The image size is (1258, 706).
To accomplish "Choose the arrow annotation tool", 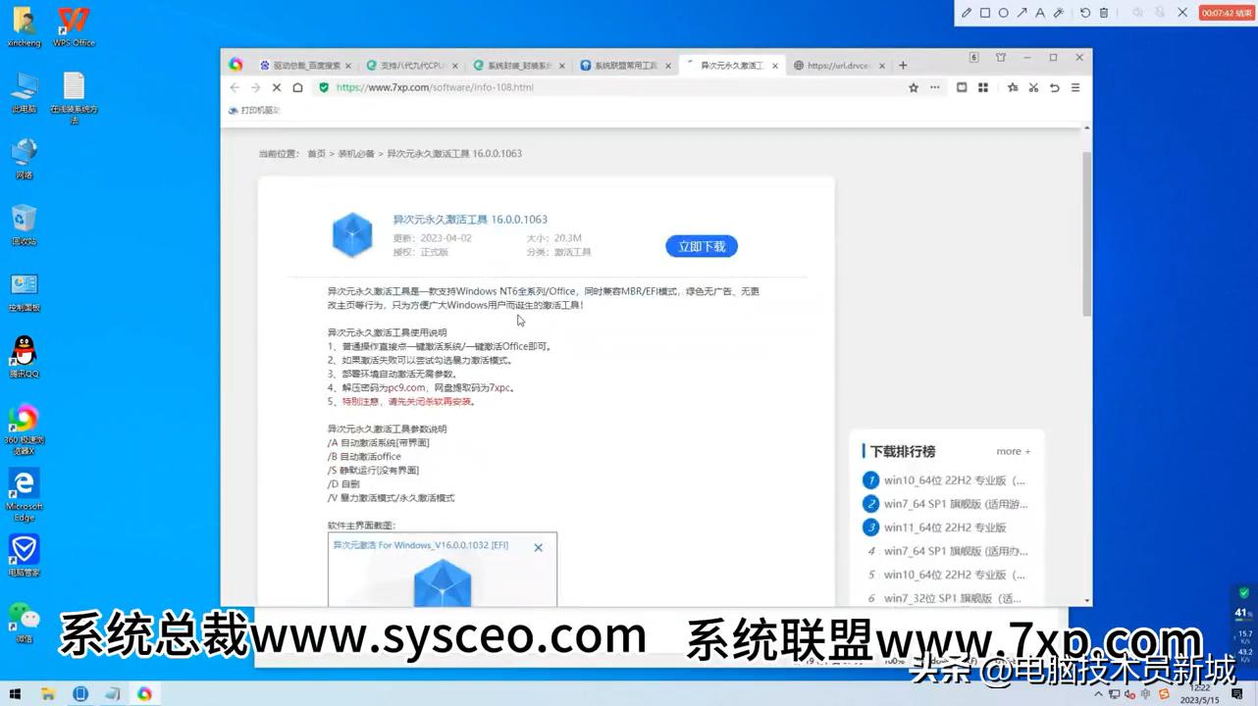I will click(x=1022, y=13).
